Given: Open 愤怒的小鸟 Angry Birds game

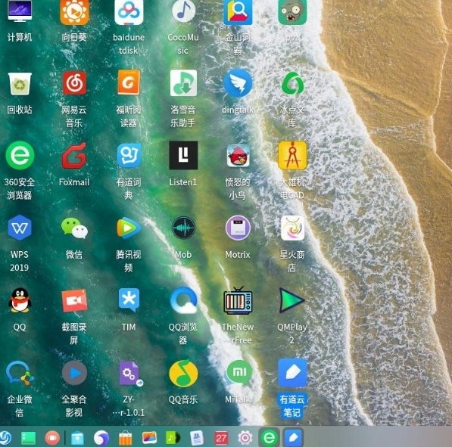Looking at the screenshot, I should click(238, 156).
